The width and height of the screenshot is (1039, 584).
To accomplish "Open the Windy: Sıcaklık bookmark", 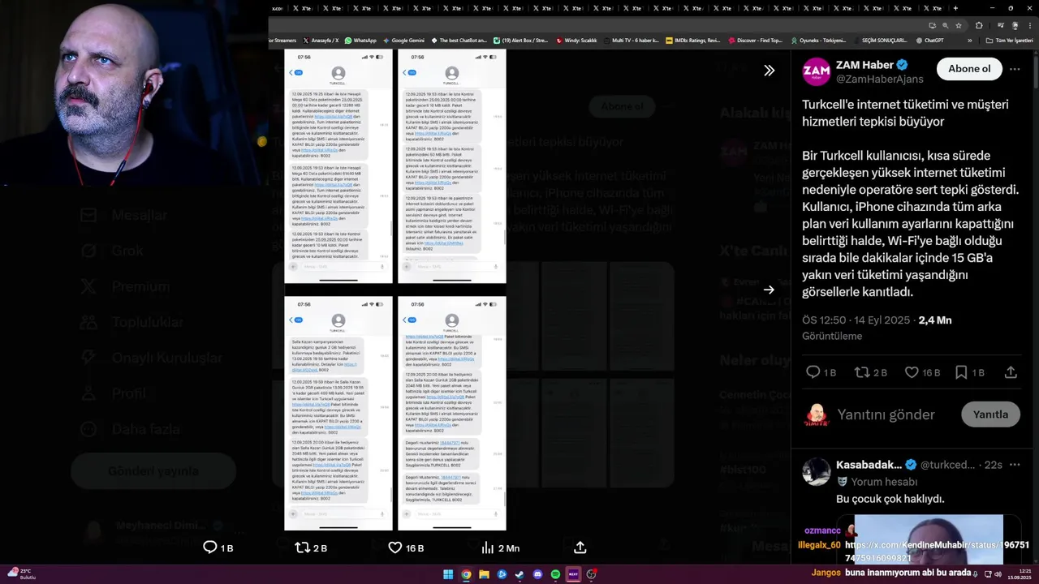I will (x=576, y=40).
